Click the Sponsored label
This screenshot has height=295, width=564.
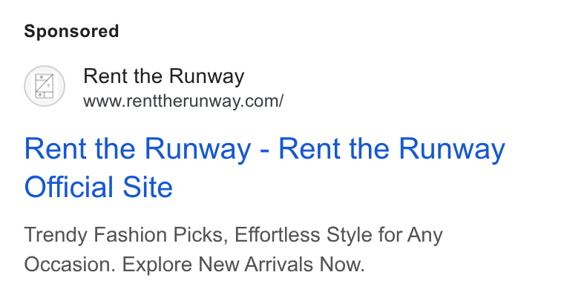coord(71,31)
